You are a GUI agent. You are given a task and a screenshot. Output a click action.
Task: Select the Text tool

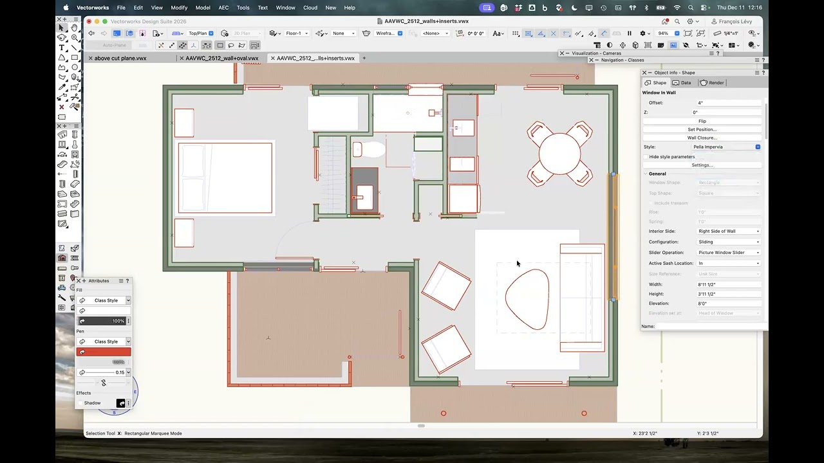pyautogui.click(x=62, y=48)
